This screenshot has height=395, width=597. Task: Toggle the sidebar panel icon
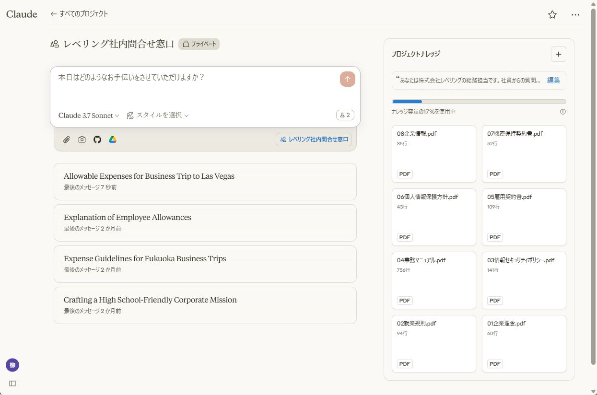click(x=12, y=383)
